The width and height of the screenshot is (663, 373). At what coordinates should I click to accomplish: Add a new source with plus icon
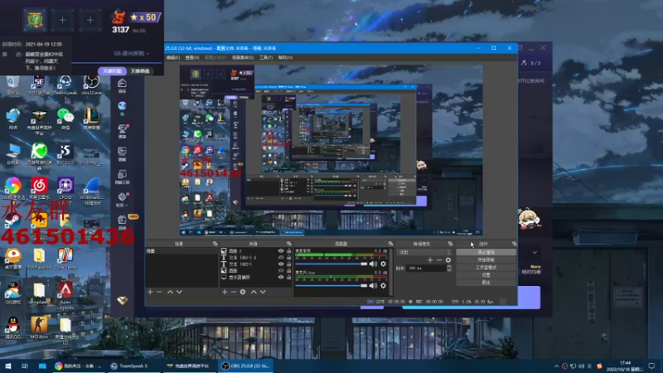click(225, 292)
